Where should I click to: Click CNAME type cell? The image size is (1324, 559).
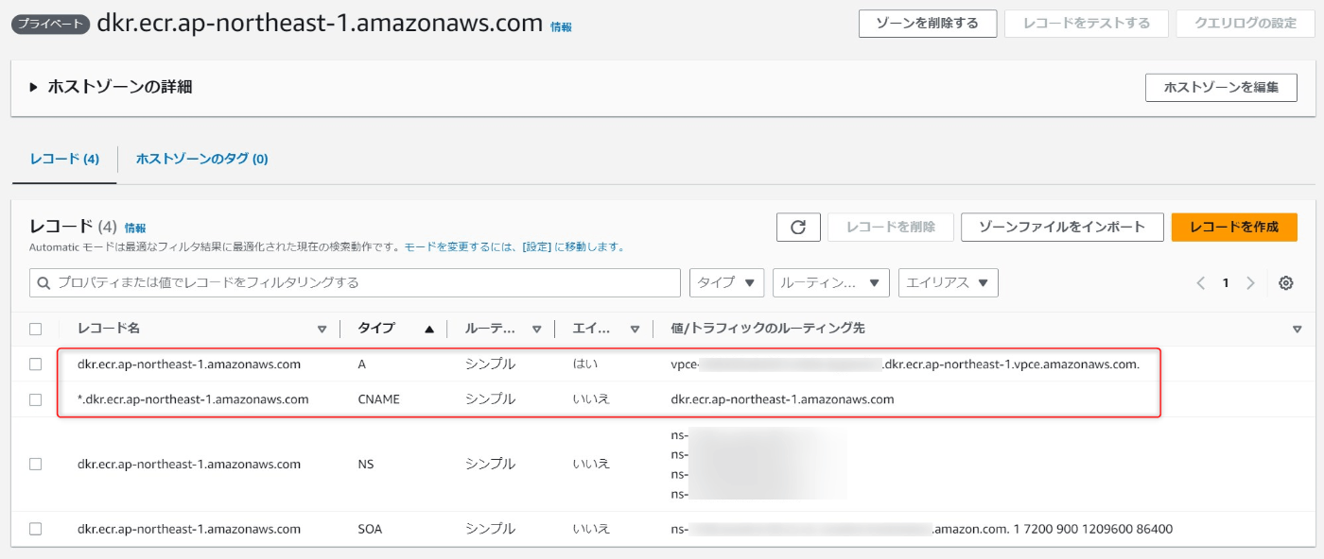point(379,399)
